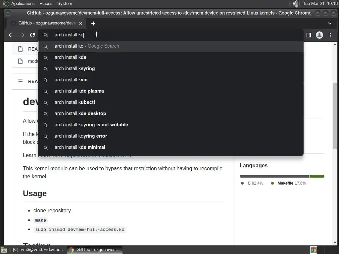Open README table of contents list icon
The height and width of the screenshot is (254, 339).
(x=20, y=81)
